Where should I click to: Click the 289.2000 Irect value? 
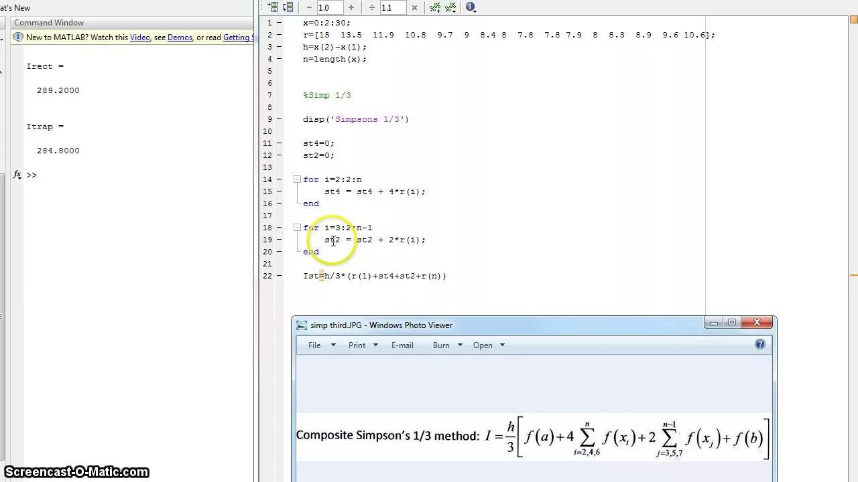coord(58,90)
